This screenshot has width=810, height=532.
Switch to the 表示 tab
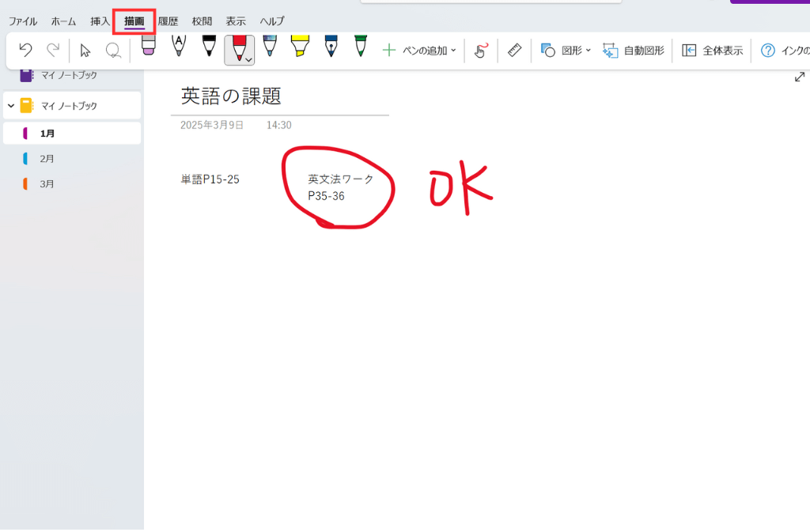pos(236,21)
